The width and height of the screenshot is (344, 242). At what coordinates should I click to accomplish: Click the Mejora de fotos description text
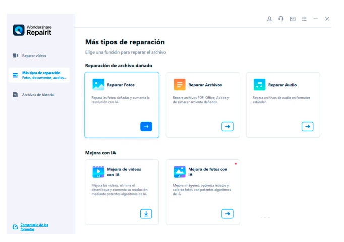pos(202,190)
